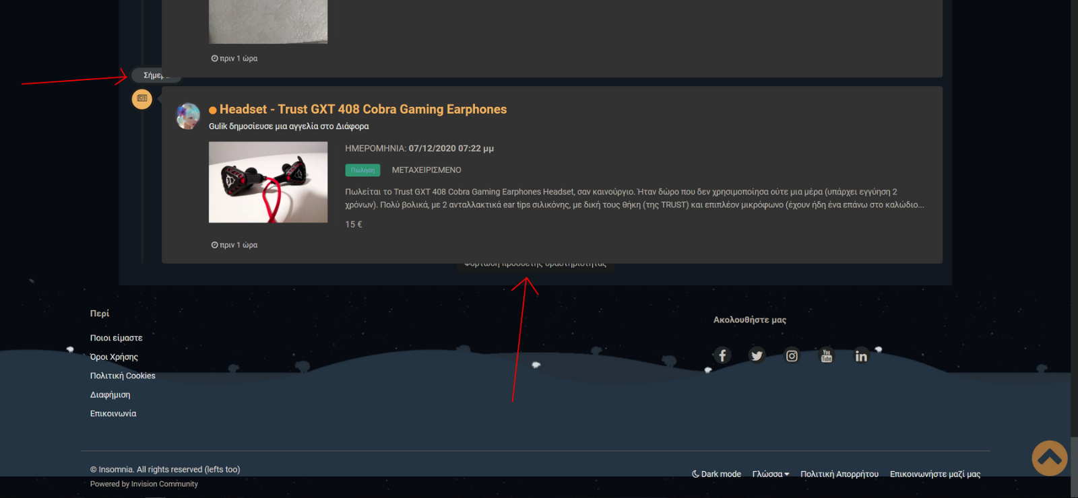This screenshot has width=1078, height=498.
Task: Open the LinkedIn social icon
Action: pyautogui.click(x=861, y=355)
